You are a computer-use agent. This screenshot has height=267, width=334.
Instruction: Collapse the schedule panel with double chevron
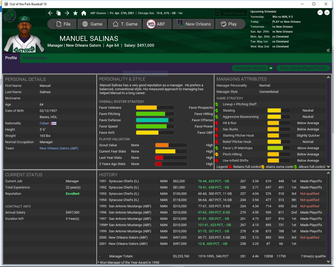328,50
